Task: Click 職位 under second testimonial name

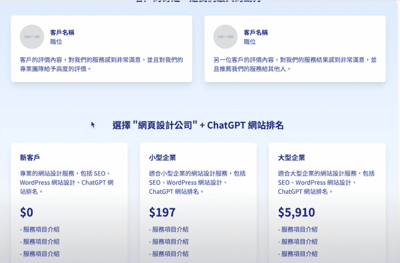Action: tap(250, 41)
